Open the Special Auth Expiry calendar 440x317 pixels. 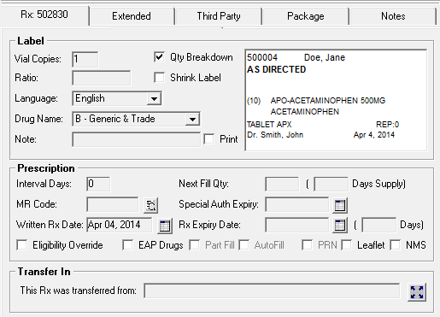tap(340, 205)
